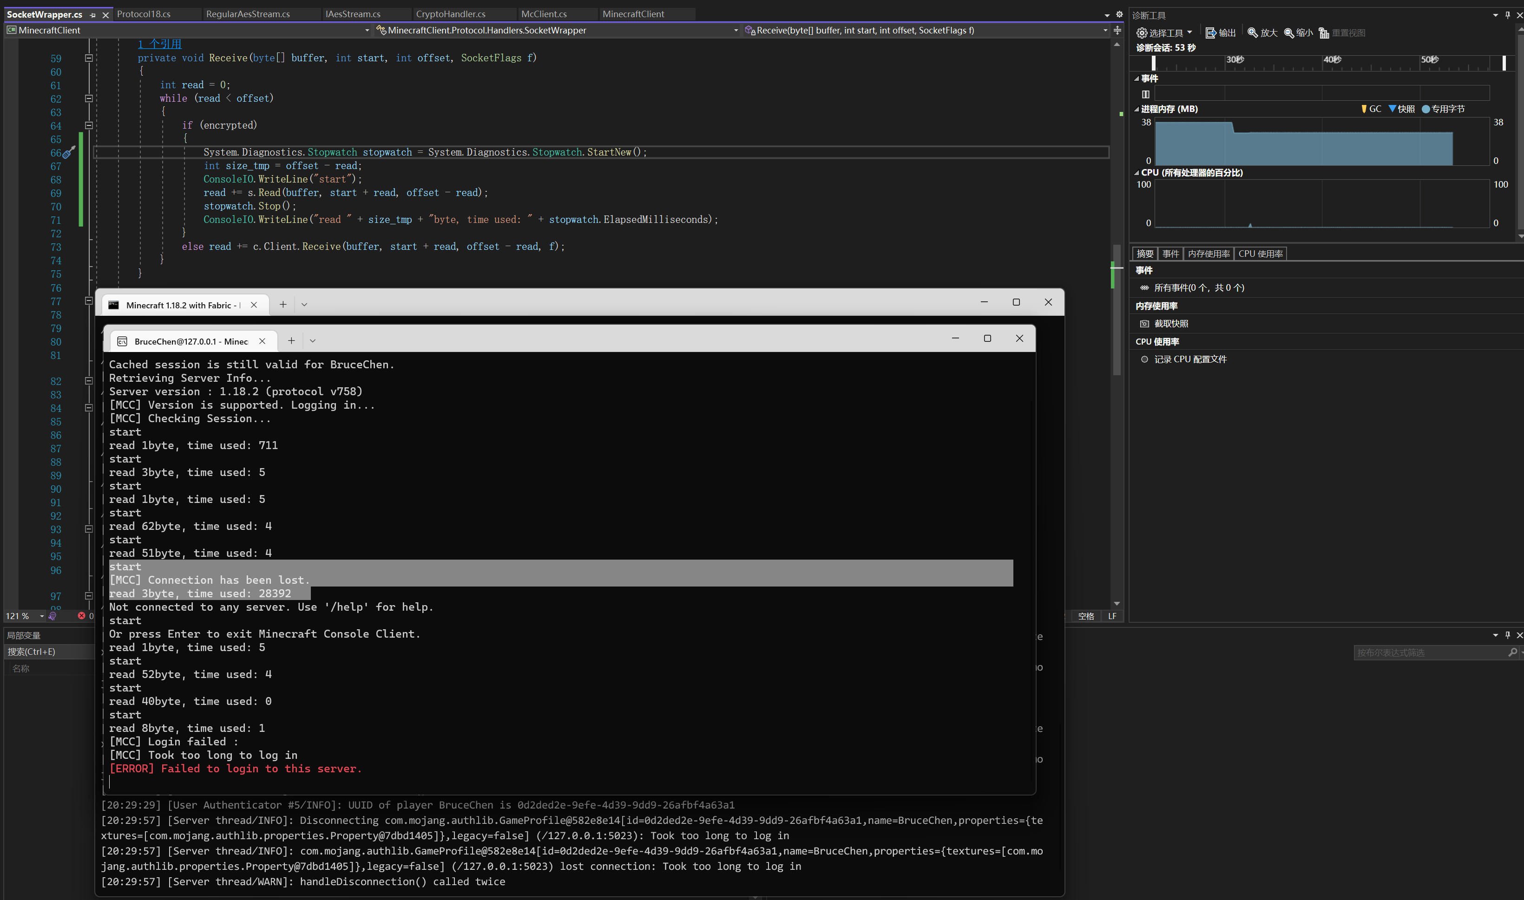
Task: Open the editor zoom level 121 % dropdown
Action: 42,616
